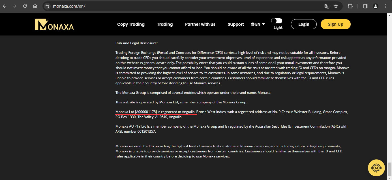Open the extensions puzzle icon

[350, 6]
